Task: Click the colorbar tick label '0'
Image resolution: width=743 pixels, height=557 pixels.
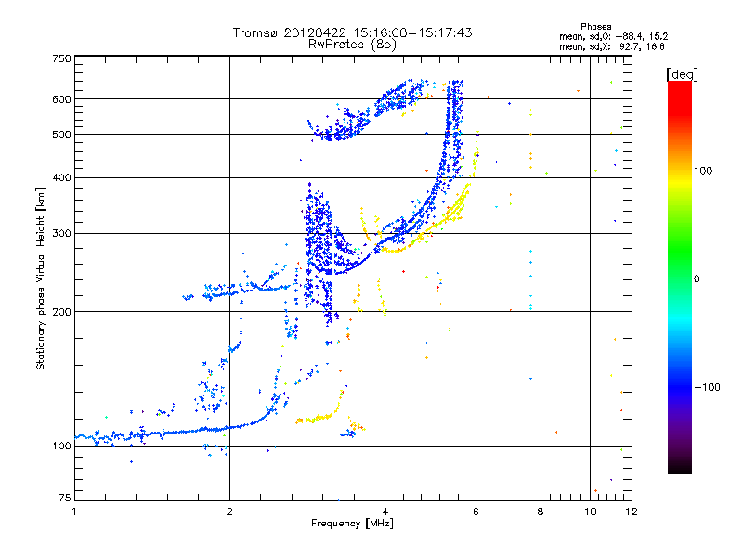Action: [x=697, y=279]
